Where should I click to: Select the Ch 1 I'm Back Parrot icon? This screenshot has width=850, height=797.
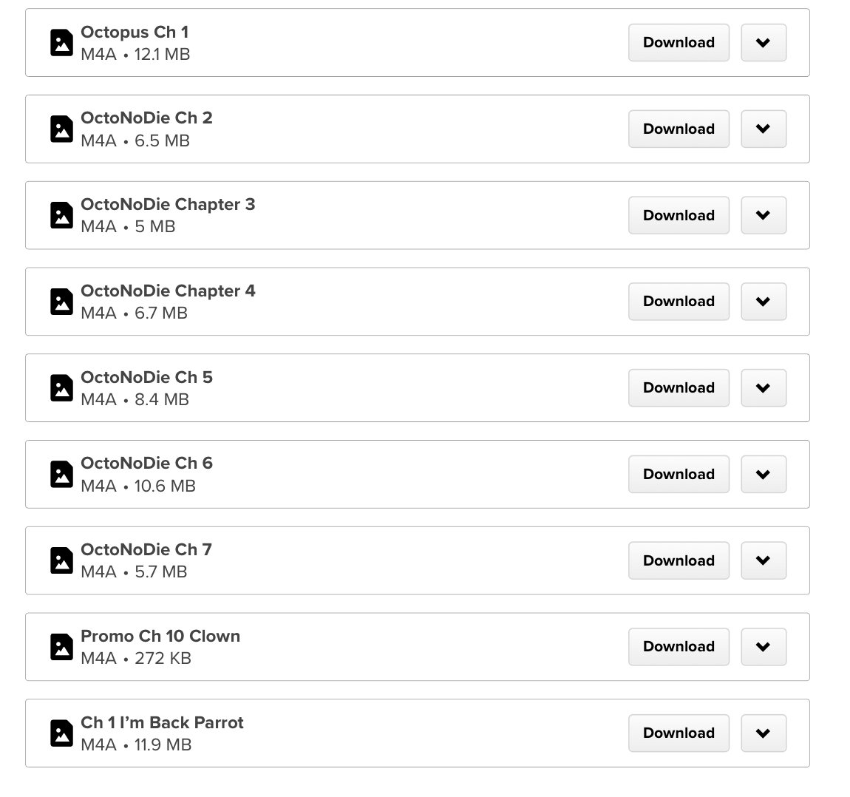61,733
